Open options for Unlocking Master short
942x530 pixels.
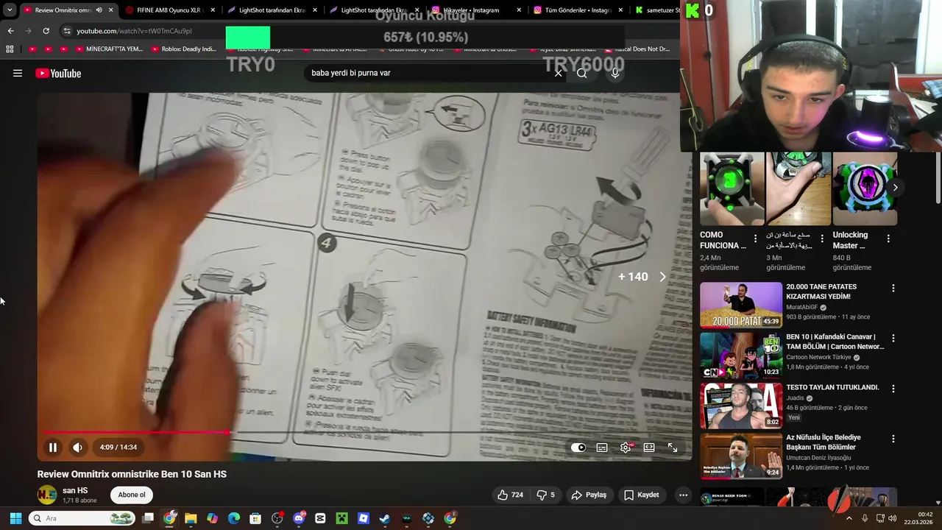888,239
